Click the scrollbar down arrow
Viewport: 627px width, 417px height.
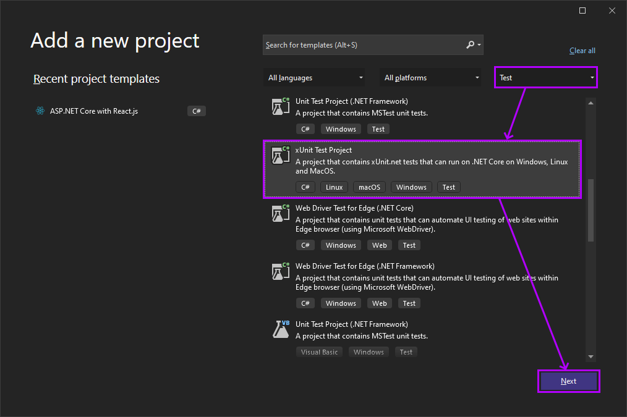(x=591, y=356)
